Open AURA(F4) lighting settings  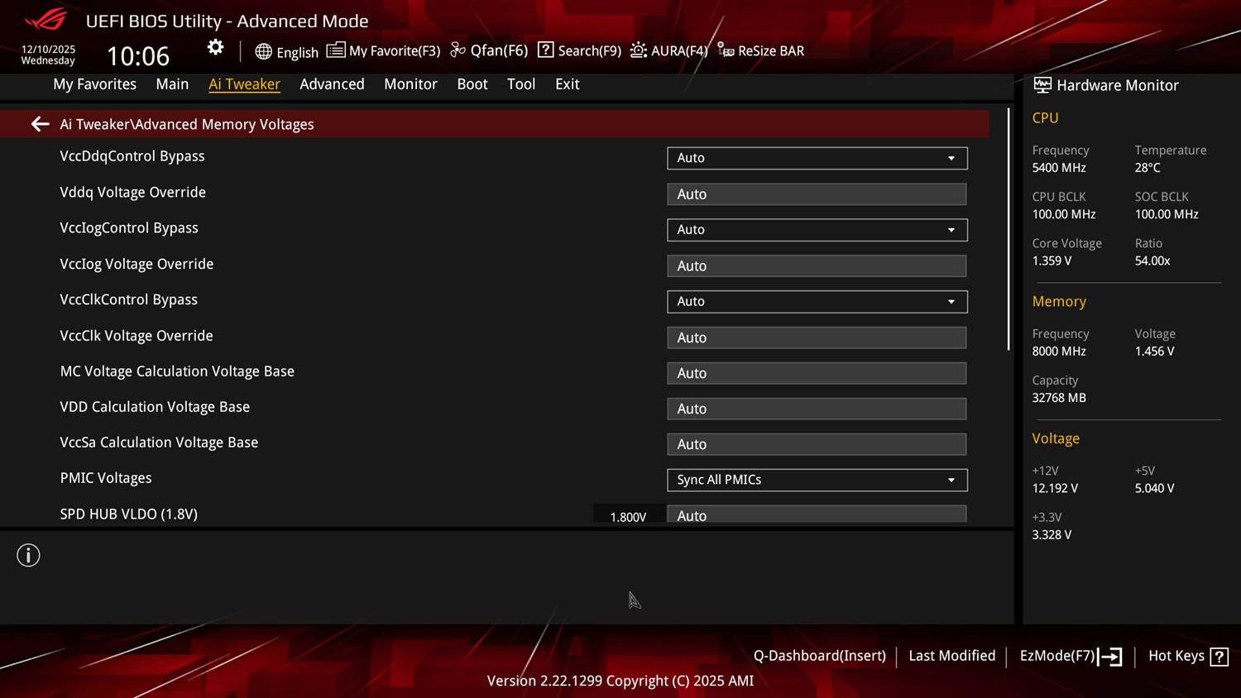pos(638,50)
